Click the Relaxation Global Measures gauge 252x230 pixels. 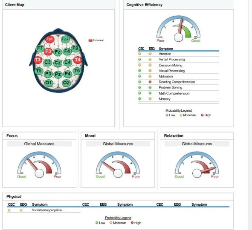tap(197, 164)
